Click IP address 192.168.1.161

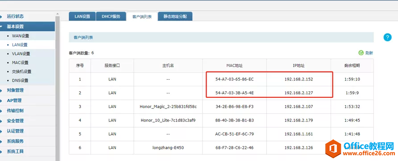point(299,134)
